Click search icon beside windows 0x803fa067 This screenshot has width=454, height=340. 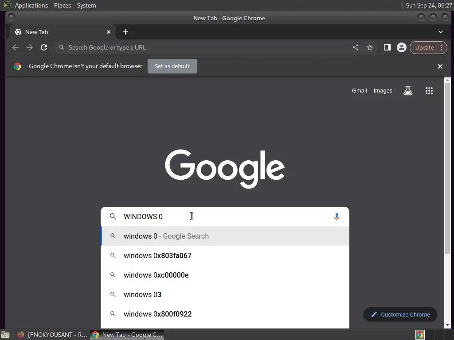click(113, 255)
